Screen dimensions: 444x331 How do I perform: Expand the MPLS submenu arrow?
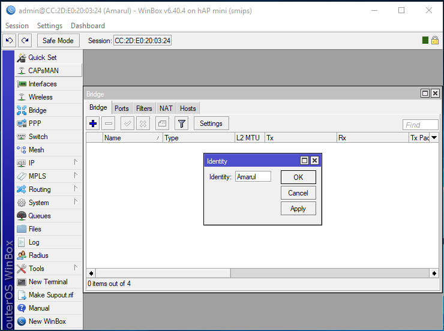coord(76,175)
